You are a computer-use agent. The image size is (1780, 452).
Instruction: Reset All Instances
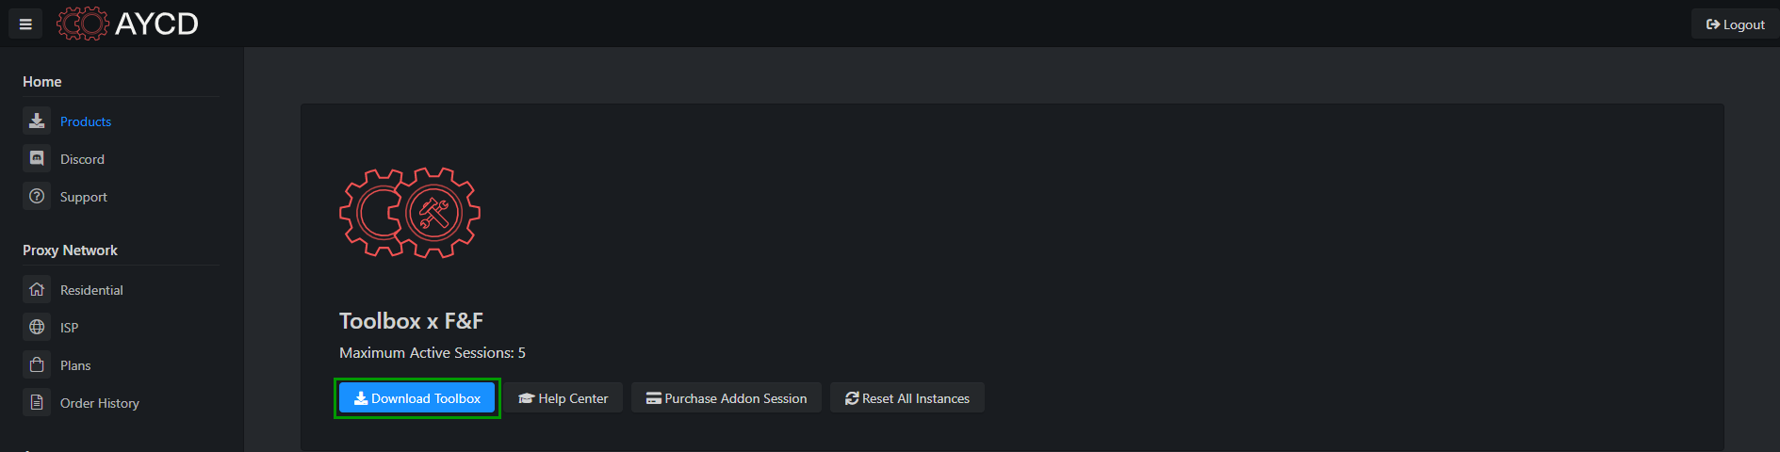(907, 398)
